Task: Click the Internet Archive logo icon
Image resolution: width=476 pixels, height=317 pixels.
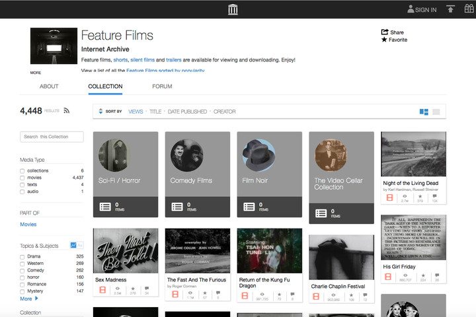Action: (232, 9)
